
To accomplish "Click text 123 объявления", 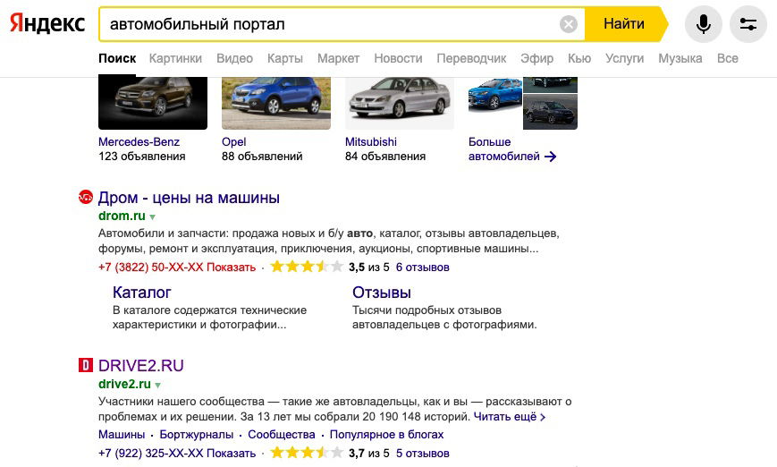I will pos(142,157).
